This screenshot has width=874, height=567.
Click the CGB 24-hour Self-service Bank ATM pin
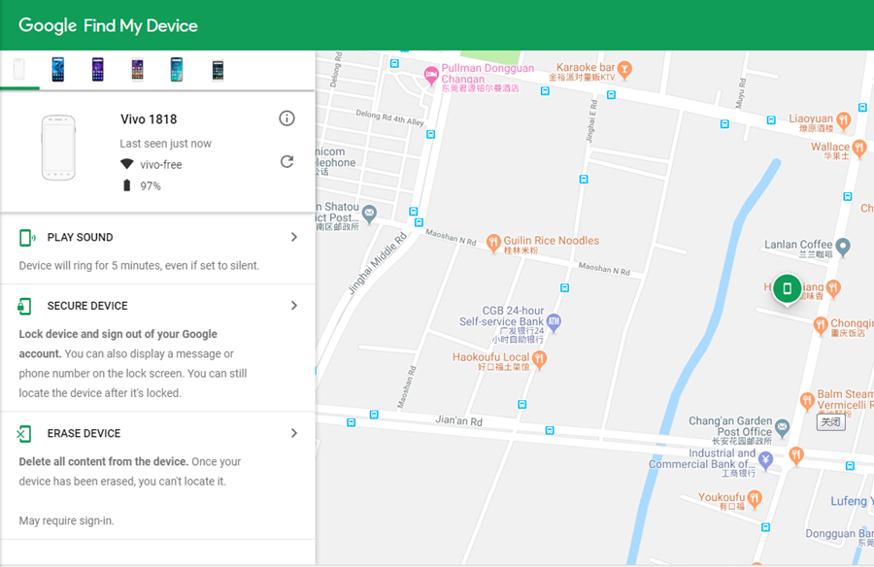coord(554,322)
